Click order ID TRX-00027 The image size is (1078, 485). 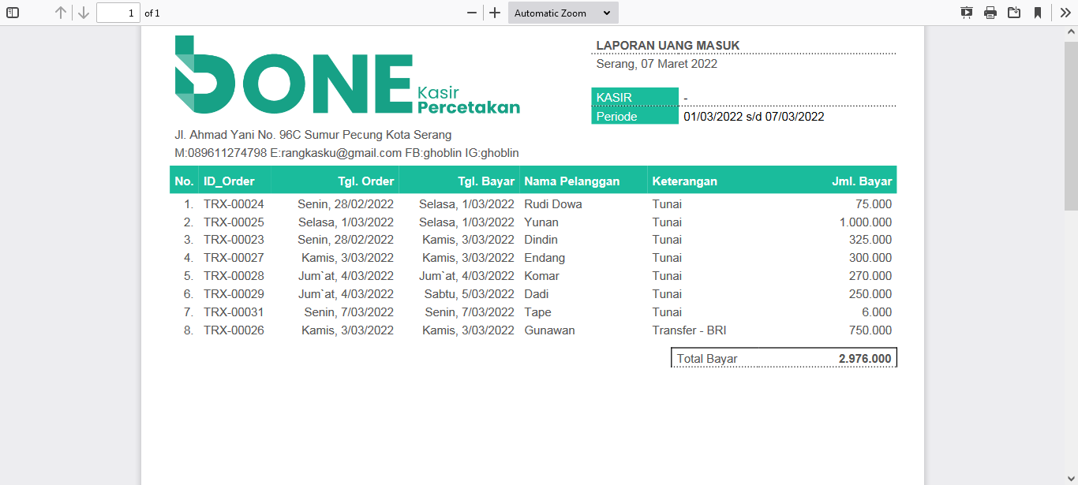pos(234,258)
